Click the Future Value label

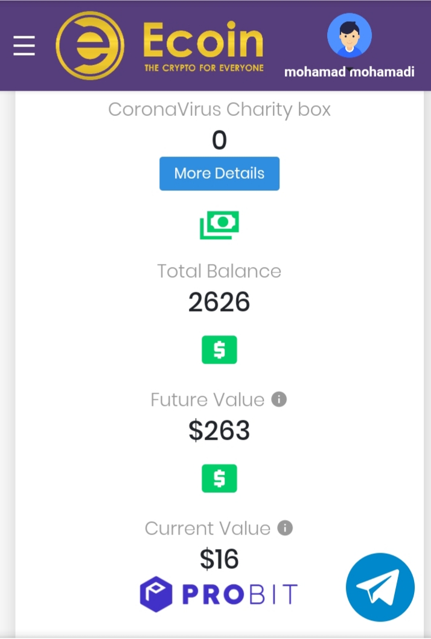(x=207, y=399)
